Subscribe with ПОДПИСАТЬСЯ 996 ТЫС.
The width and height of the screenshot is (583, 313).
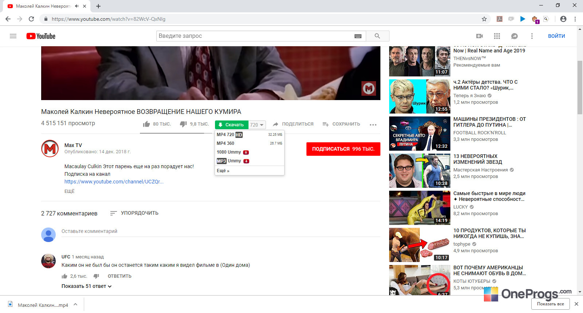[343, 149]
